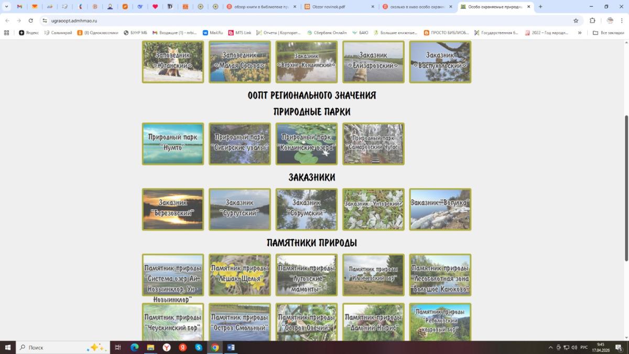Open the Заказник "Сургутский" tile
Image resolution: width=629 pixels, height=354 pixels.
(240, 209)
